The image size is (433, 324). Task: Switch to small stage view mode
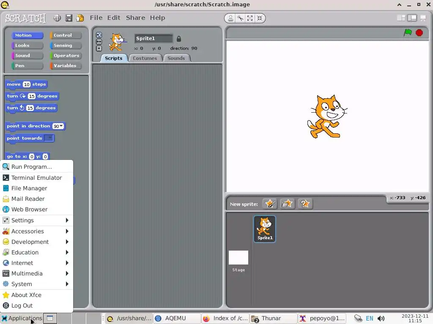tap(401, 18)
